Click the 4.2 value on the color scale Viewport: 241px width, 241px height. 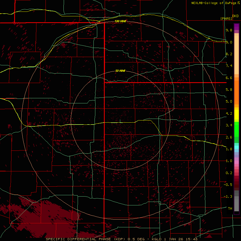[x=229, y=114]
